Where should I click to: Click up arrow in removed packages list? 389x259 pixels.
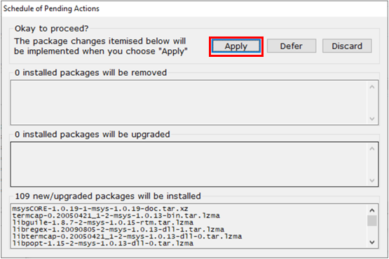click(x=372, y=87)
